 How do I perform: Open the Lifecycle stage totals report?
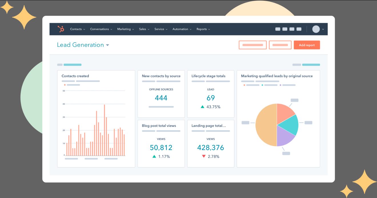pyautogui.click(x=208, y=76)
